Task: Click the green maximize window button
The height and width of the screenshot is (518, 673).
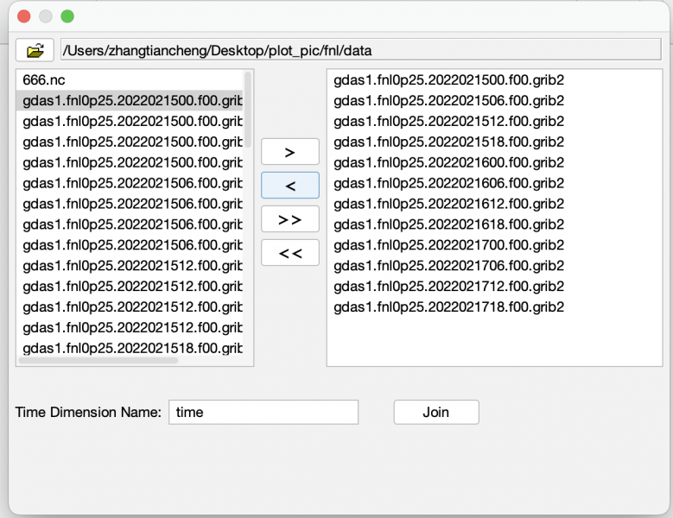Action: [67, 16]
